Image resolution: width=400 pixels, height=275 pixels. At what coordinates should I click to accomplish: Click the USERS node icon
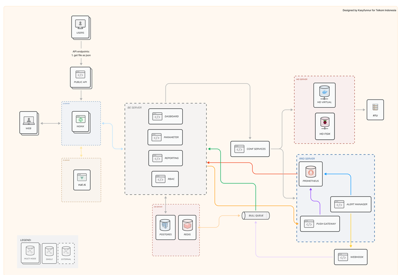click(80, 24)
